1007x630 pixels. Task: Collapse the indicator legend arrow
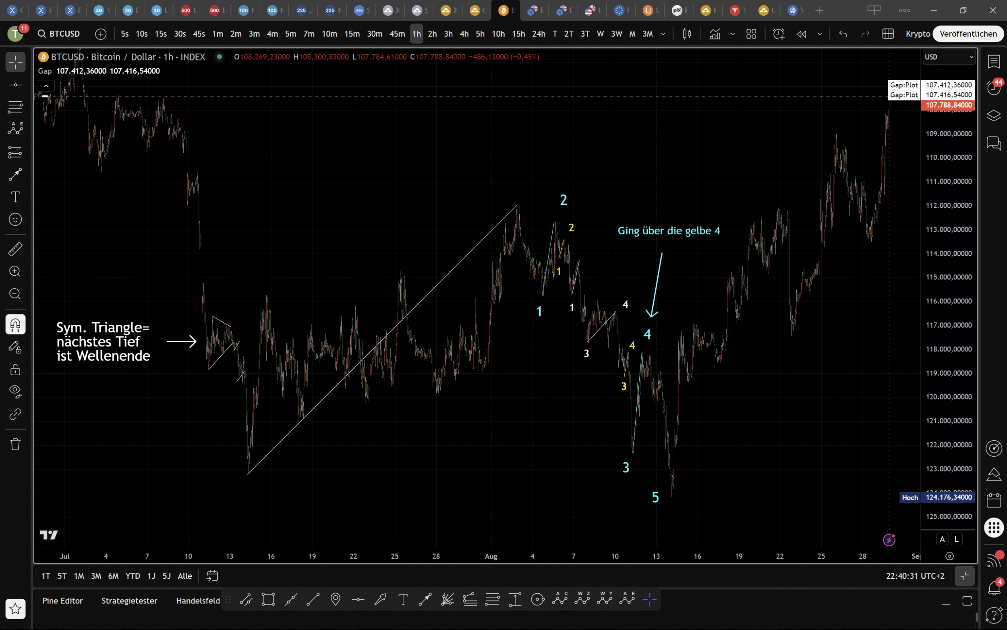click(46, 86)
